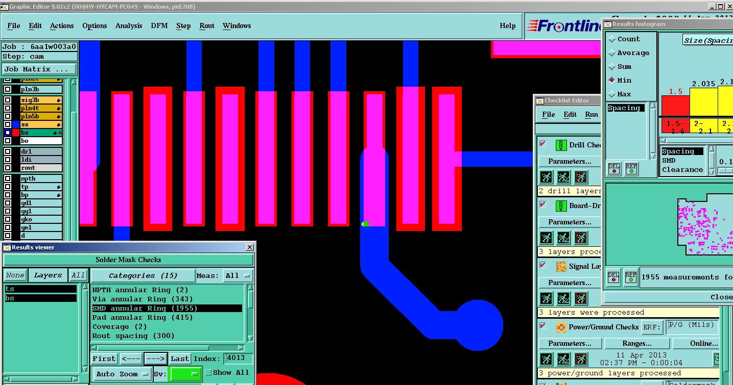Toggle display checkbox for layer ss

coord(8,124)
